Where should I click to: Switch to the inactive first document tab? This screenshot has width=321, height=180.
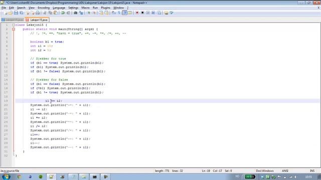[x=13, y=20]
